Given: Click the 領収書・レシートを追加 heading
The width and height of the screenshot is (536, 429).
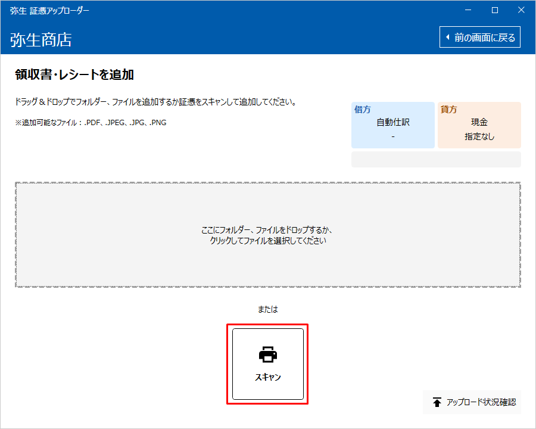Looking at the screenshot, I should point(74,74).
